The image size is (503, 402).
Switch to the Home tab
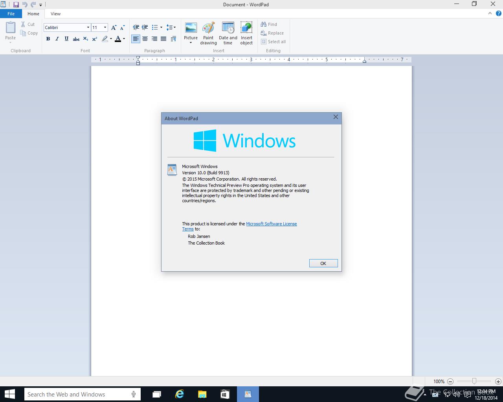pos(33,14)
